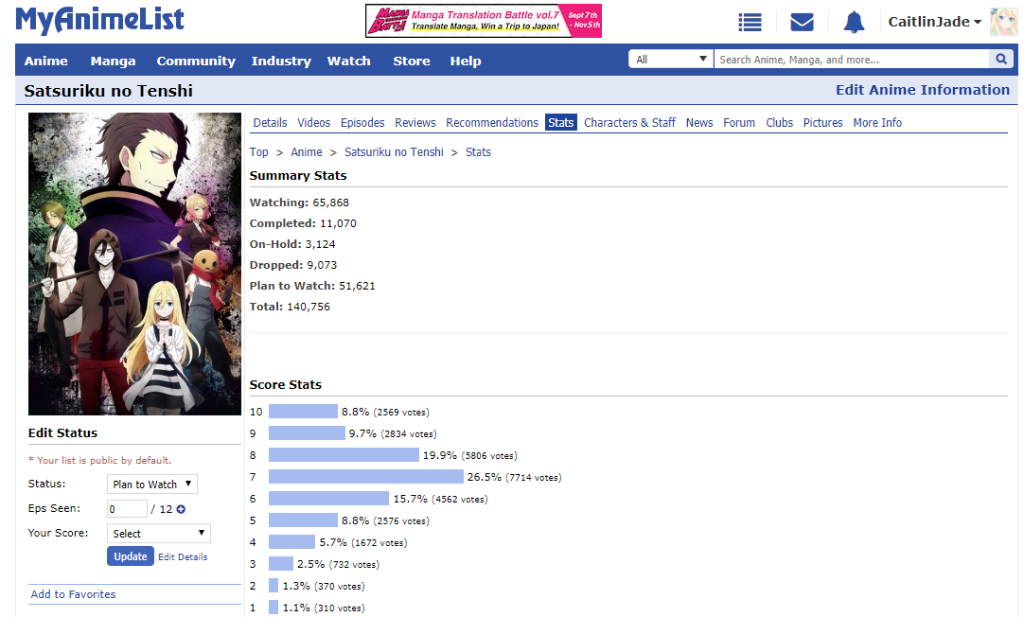This screenshot has width=1024, height=617.
Task: Switch to the Pictures tab
Action: 822,123
